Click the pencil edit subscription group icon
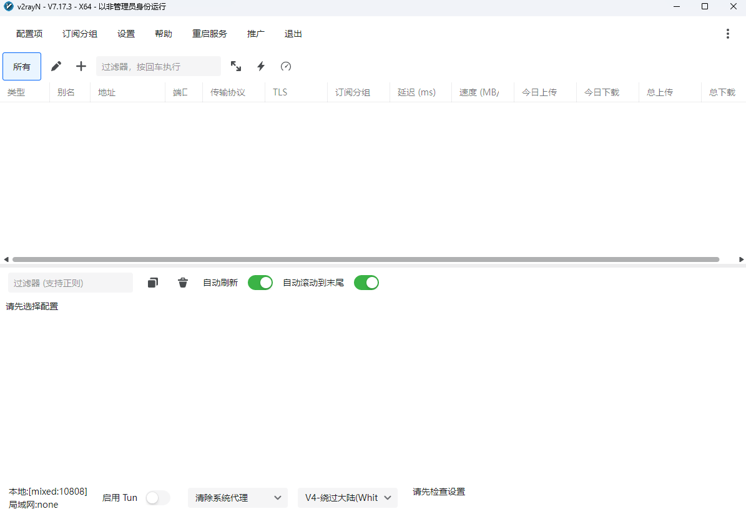Image resolution: width=746 pixels, height=514 pixels. (56, 67)
